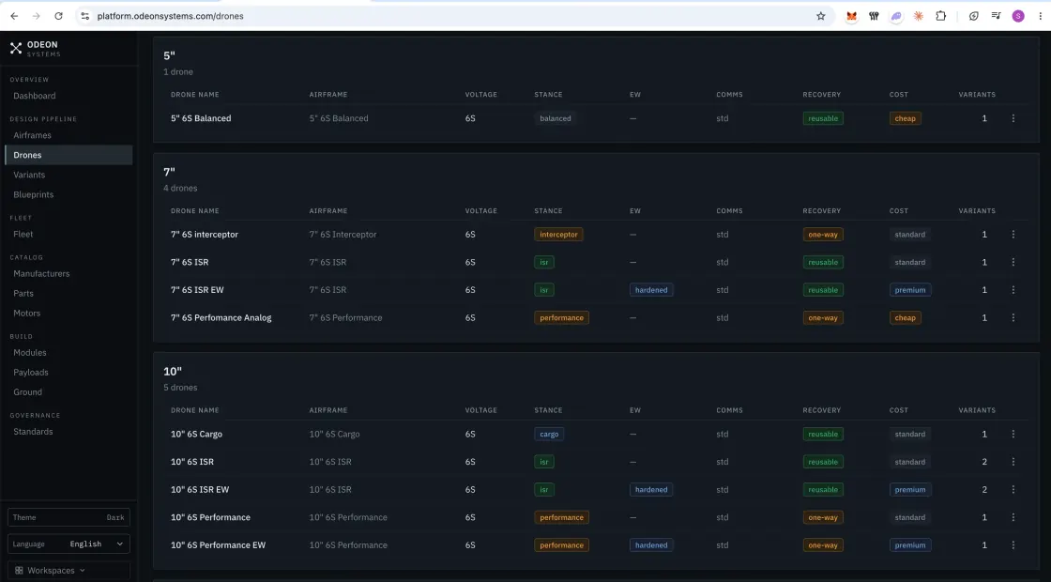
Task: Click one-way badge on 7" 6S interceptor row
Action: 822,235
